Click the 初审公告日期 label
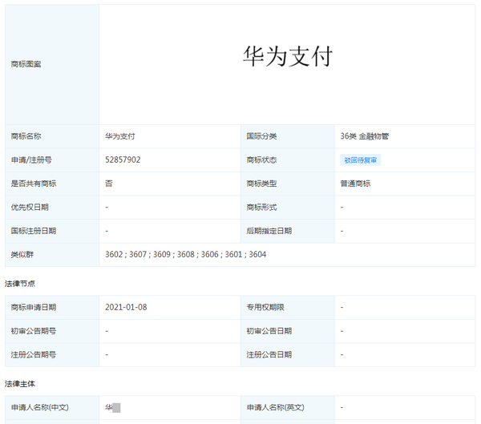 [269, 331]
